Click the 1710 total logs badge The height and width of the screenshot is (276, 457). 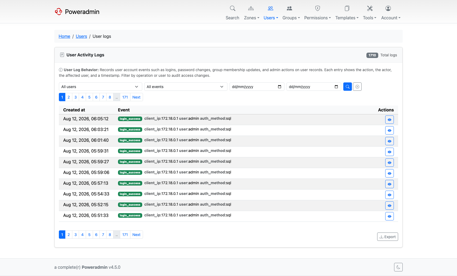click(372, 55)
